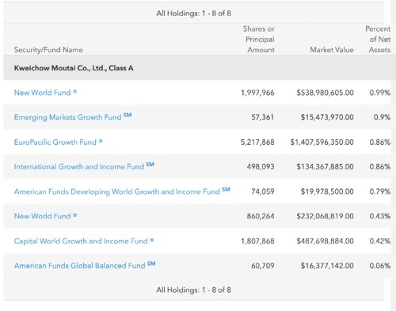Image resolution: width=396 pixels, height=311 pixels.
Task: Click the 0.99% net assets cell
Action: tap(380, 93)
